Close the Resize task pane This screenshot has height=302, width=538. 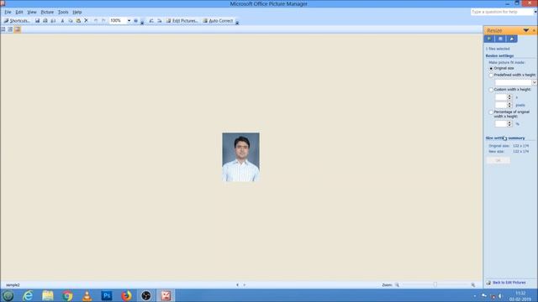pos(534,30)
